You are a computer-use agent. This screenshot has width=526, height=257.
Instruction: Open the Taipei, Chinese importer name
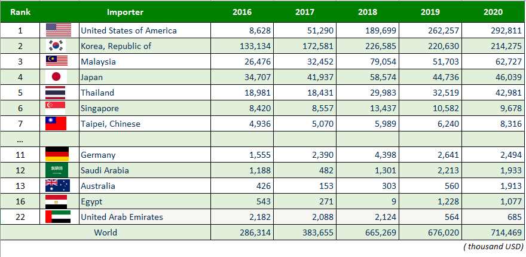(111, 124)
